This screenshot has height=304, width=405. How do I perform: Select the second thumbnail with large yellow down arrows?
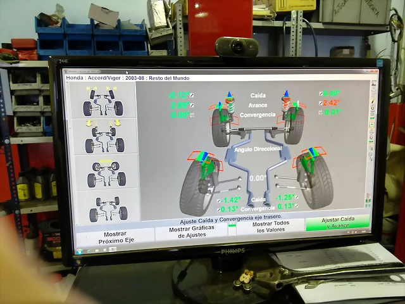(104, 136)
